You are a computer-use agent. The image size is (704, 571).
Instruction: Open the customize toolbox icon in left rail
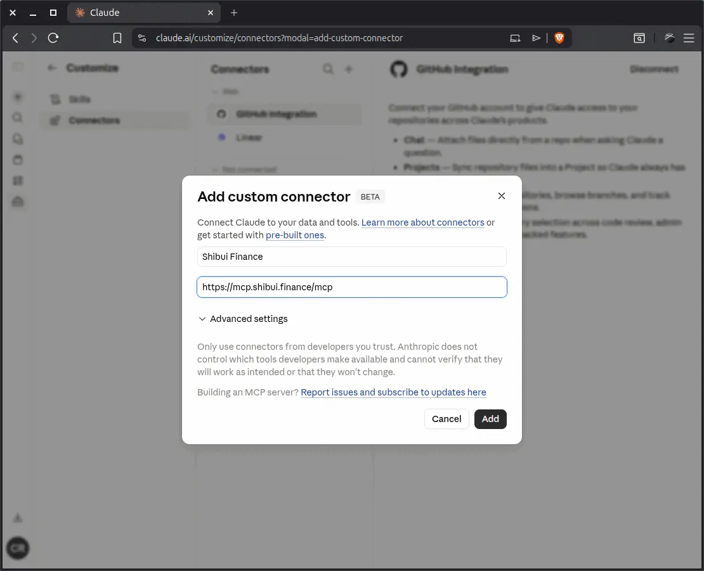coord(18,202)
